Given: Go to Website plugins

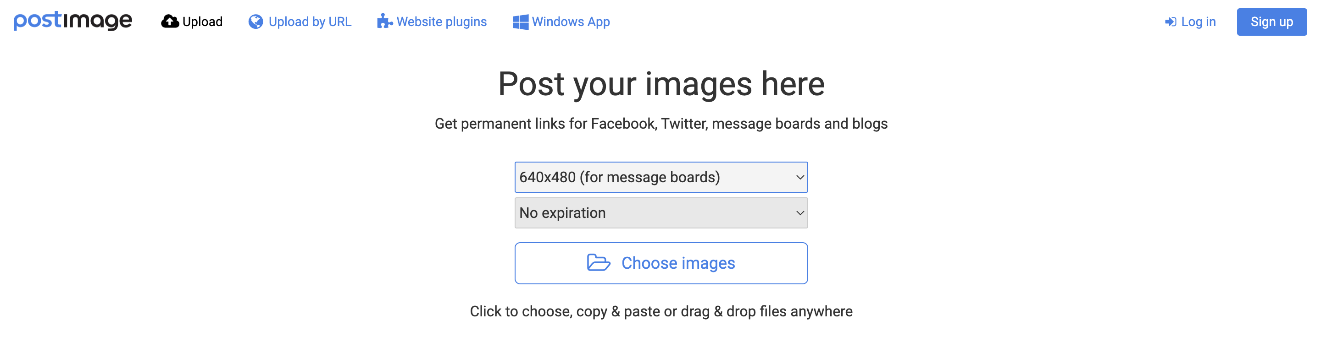Looking at the screenshot, I should (441, 22).
